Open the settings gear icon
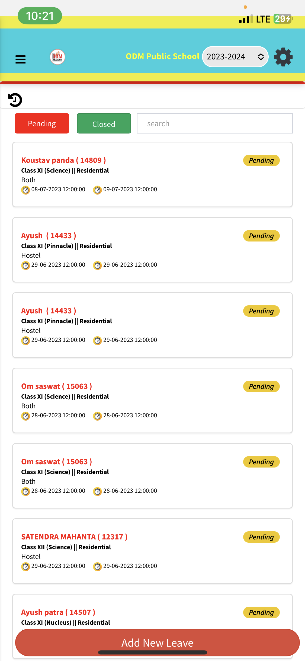305x661 pixels. tap(283, 57)
